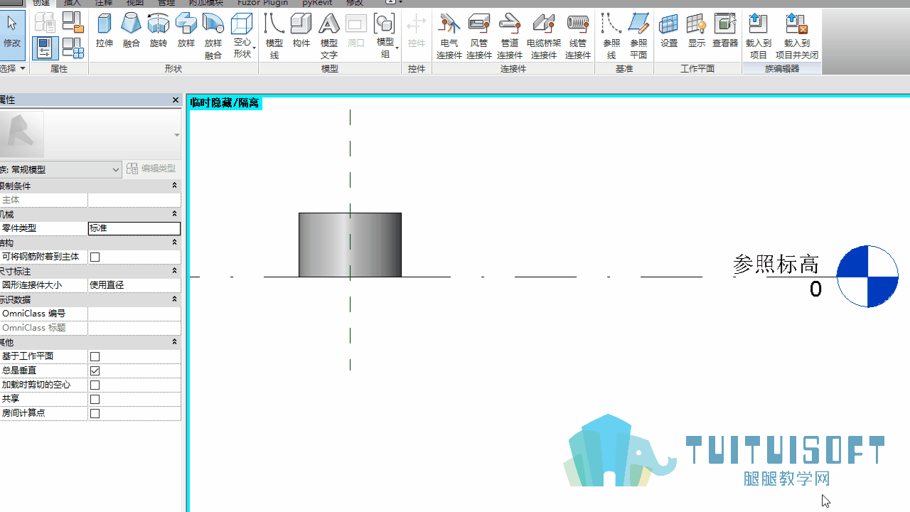Enable 加载时剪切的空心 checkbox

(95, 385)
